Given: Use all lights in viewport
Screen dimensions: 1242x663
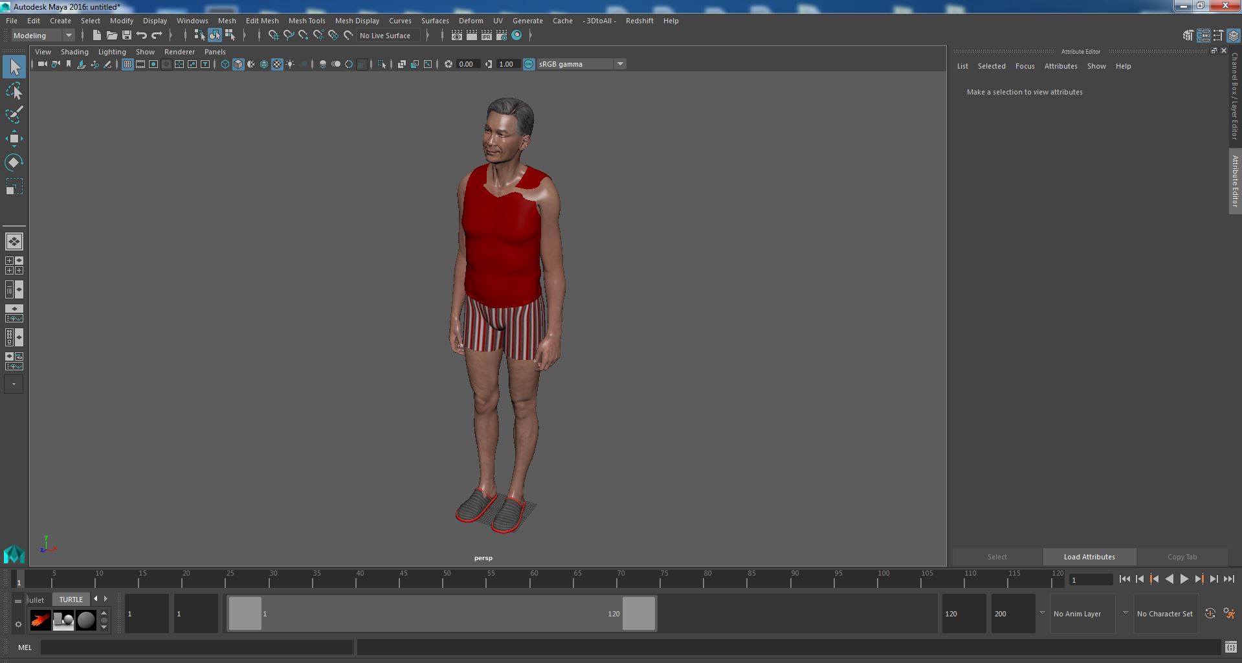Looking at the screenshot, I should click(x=290, y=64).
